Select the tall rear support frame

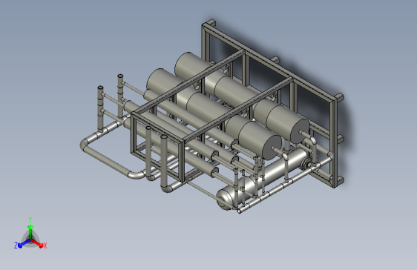click(272, 103)
